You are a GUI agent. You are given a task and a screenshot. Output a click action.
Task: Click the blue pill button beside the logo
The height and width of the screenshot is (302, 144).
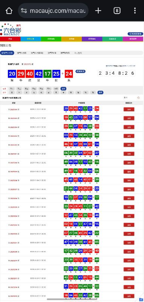coord(135,34)
